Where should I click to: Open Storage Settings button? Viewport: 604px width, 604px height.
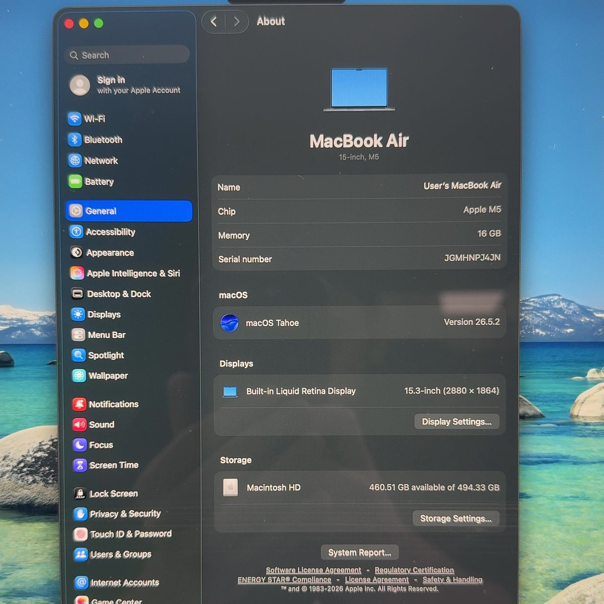pyautogui.click(x=456, y=518)
